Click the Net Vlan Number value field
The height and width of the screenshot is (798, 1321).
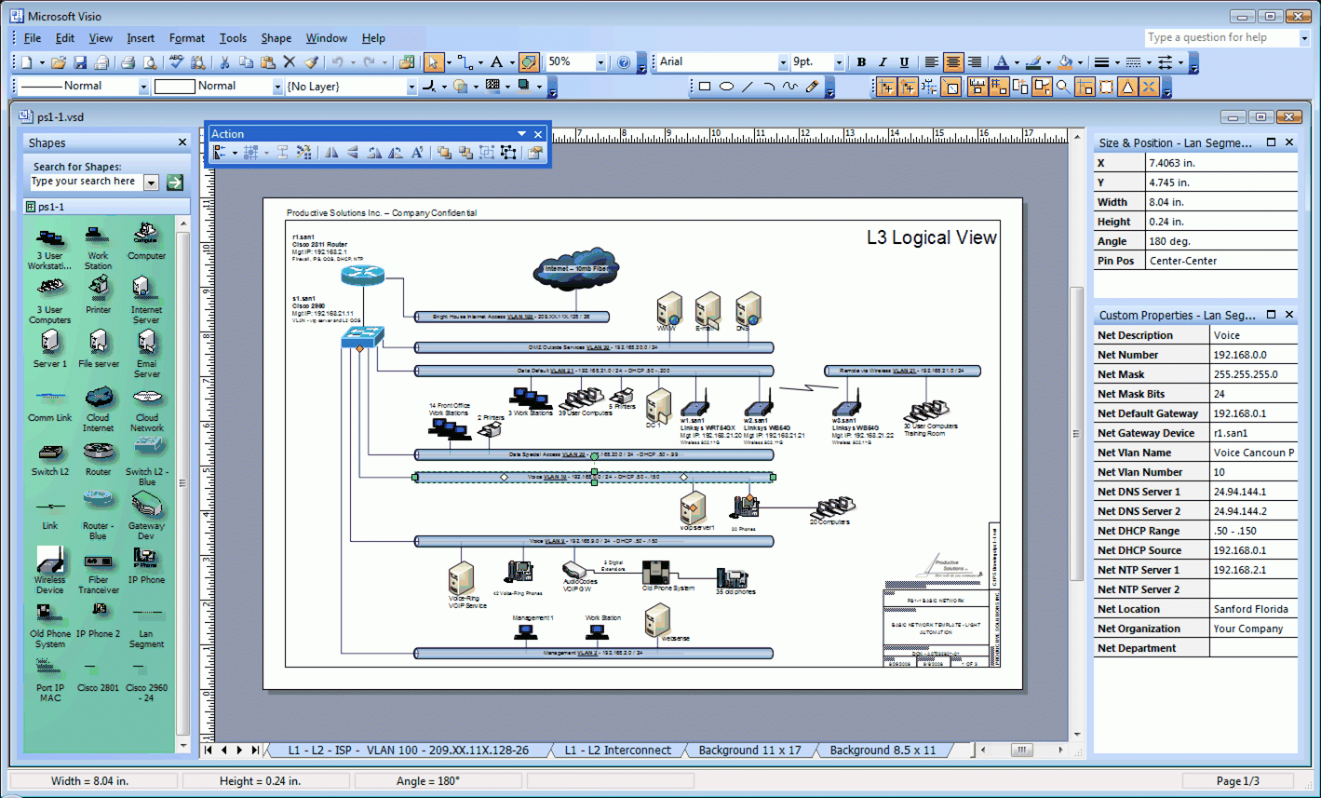tap(1252, 472)
